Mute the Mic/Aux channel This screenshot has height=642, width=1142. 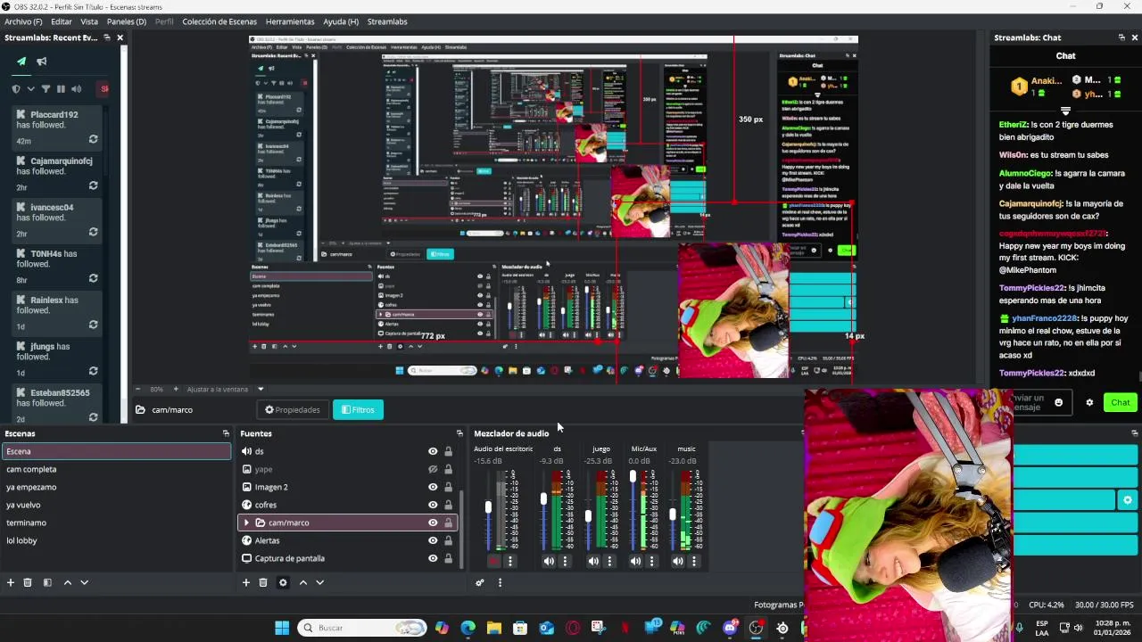click(x=635, y=561)
